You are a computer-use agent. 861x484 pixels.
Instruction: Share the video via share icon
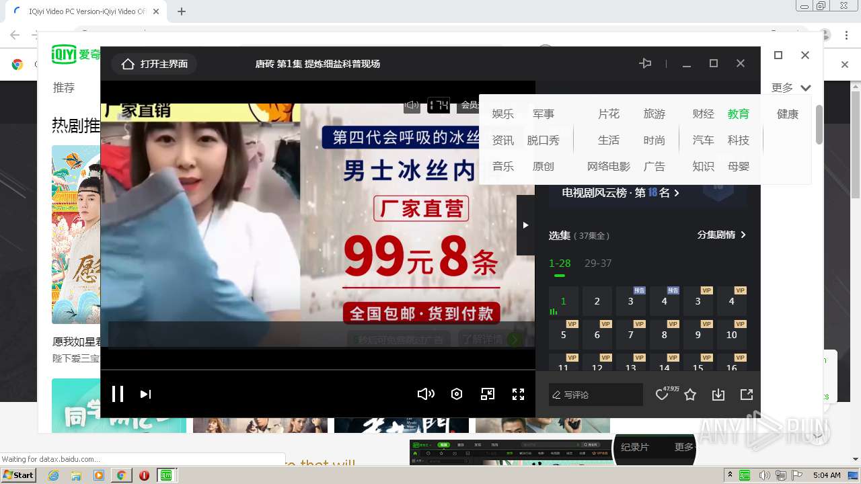tap(747, 395)
